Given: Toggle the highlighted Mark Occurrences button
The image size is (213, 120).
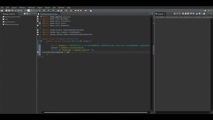Looking at the screenshot, I should (29, 11).
